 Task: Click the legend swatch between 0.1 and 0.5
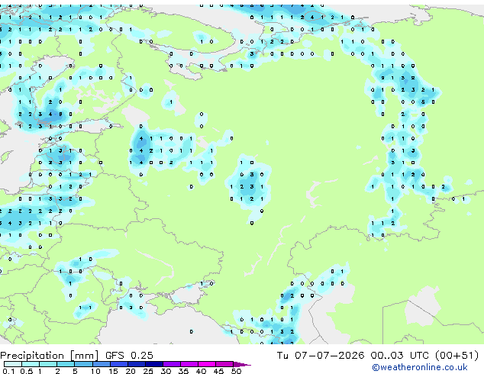point(13,364)
